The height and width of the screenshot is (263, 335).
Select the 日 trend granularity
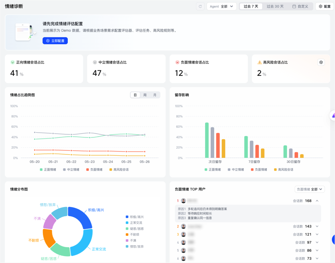(x=135, y=95)
